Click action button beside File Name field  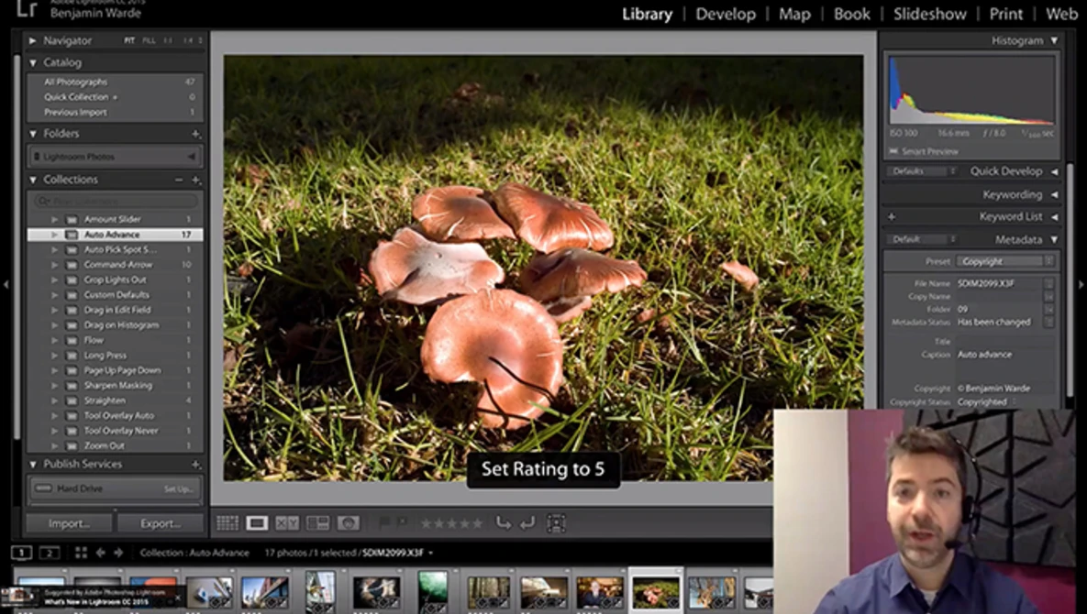[1048, 283]
